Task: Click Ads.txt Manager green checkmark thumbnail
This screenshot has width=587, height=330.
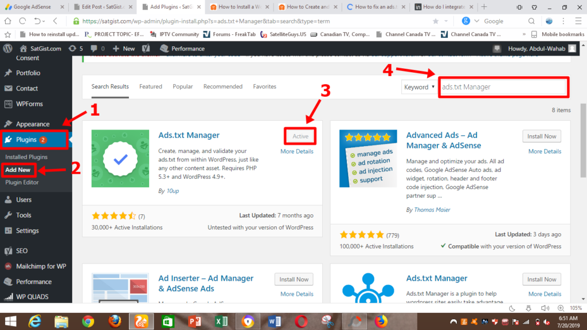Action: coord(120,159)
